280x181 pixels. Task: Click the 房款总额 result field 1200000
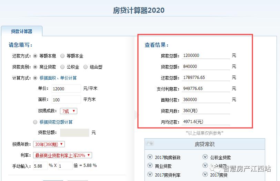[x=206, y=56]
